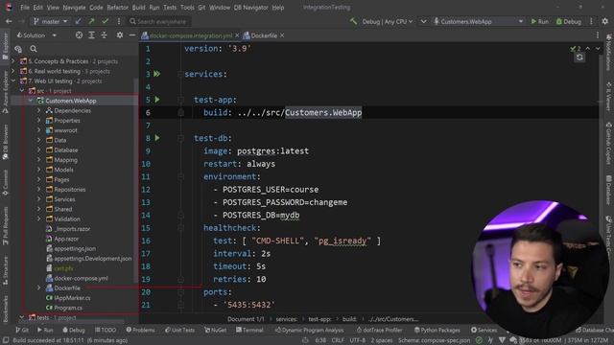This screenshot has height=345, width=614.
Task: Click the navigate back arrow
Action: (x=9, y=21)
